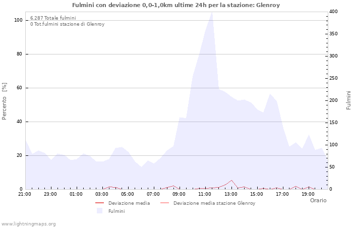Click the 300 value on right axis

click(x=333, y=56)
